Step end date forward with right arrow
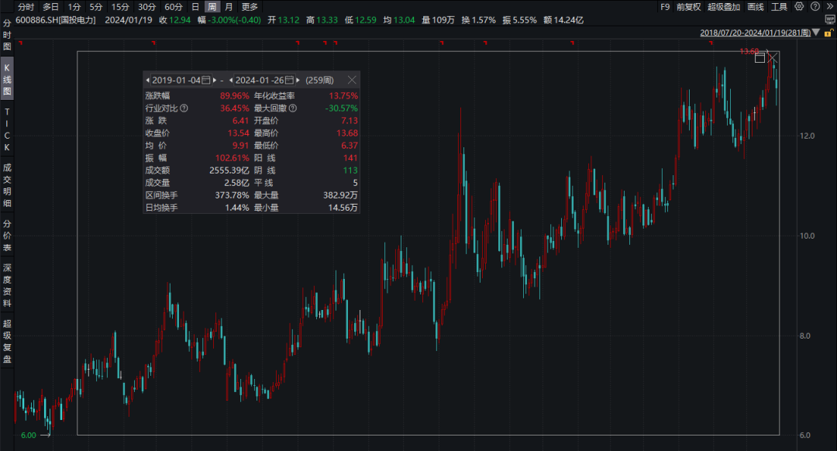This screenshot has height=451, width=837. 298,80
